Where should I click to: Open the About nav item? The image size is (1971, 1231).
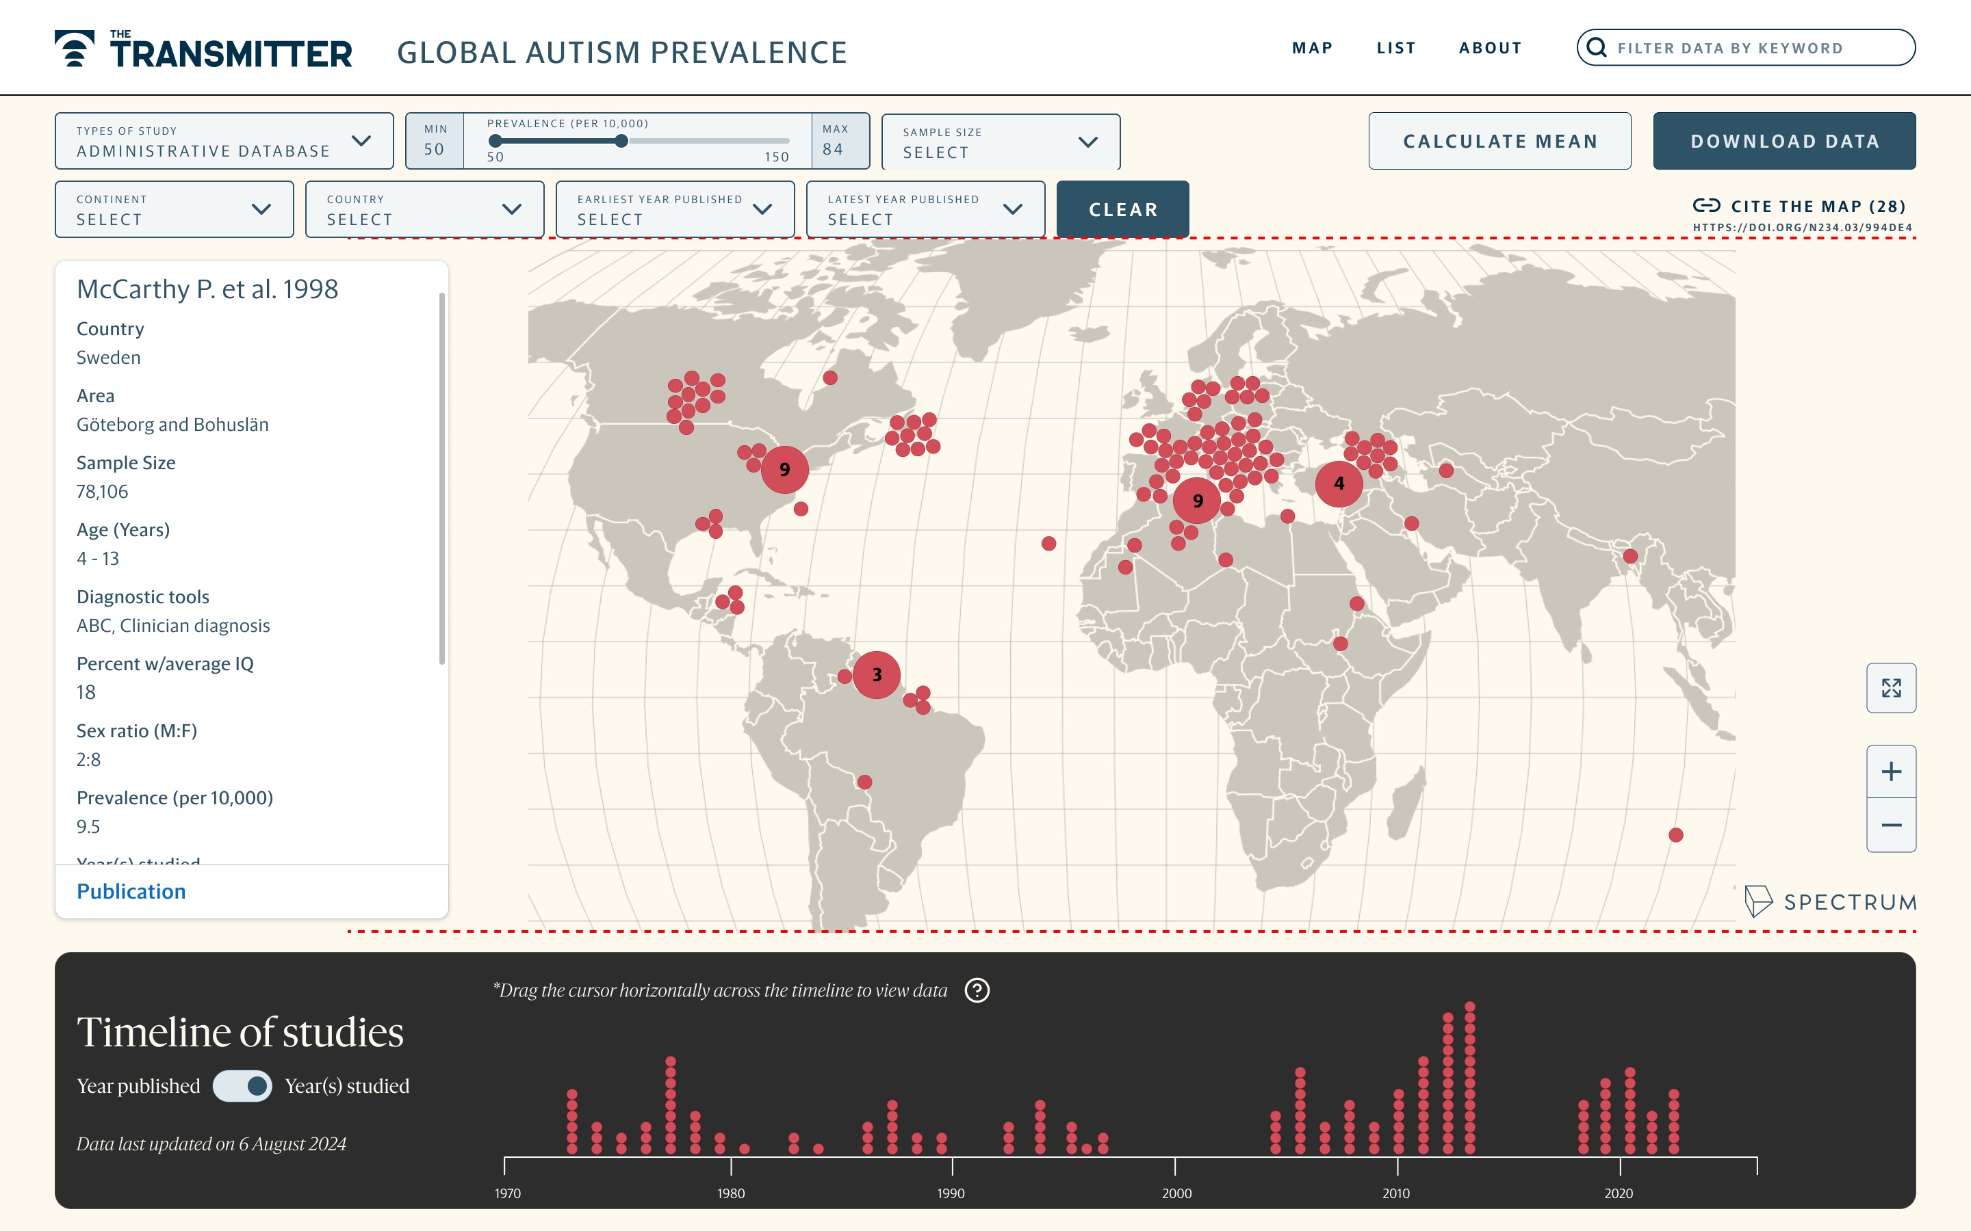1490,48
